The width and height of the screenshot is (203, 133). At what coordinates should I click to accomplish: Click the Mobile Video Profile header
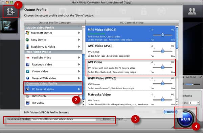(53, 27)
